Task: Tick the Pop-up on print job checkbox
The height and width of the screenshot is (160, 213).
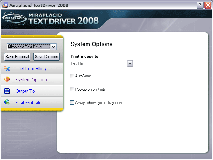Action: pos(72,89)
